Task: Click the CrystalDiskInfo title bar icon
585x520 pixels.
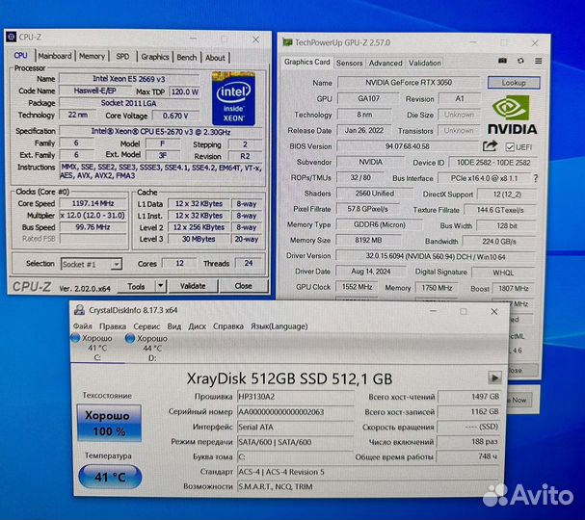Action: pos(79,310)
